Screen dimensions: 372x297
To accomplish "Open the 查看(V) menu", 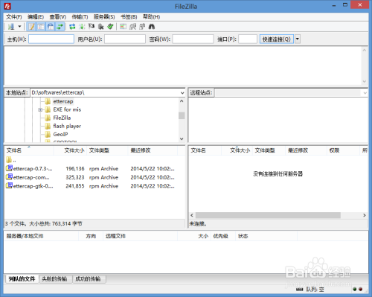I will [x=58, y=17].
